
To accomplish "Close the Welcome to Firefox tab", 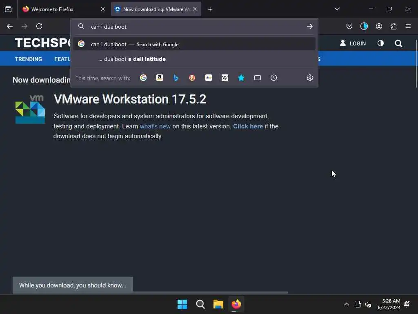I will 102,9.
